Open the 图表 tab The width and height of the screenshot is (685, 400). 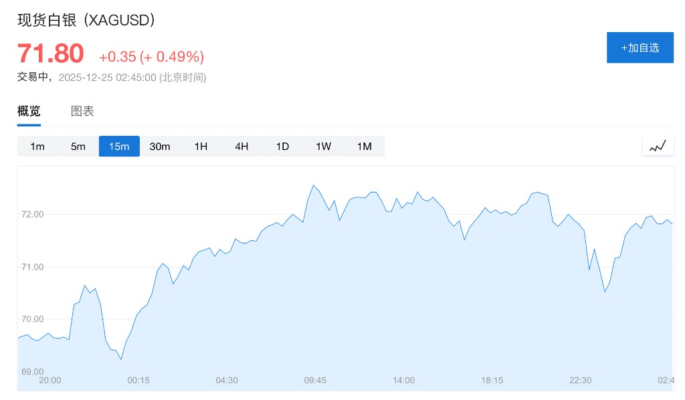[82, 112]
